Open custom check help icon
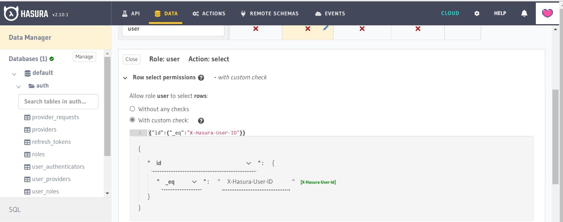The height and width of the screenshot is (222, 563). [x=201, y=121]
